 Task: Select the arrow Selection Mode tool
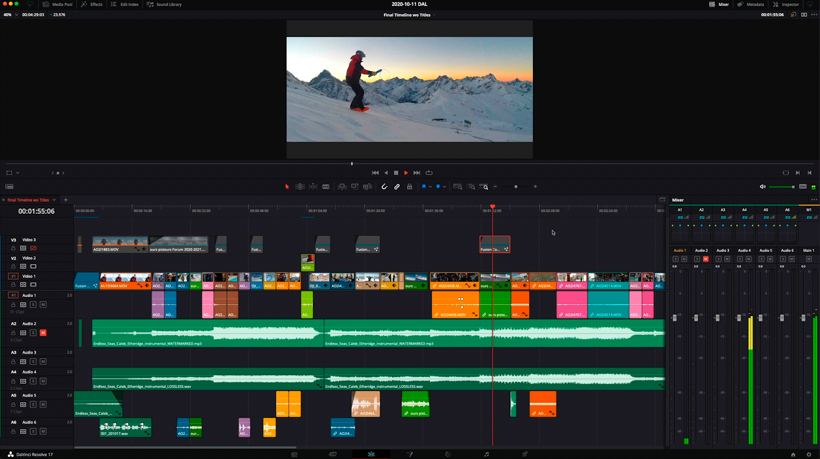(287, 187)
